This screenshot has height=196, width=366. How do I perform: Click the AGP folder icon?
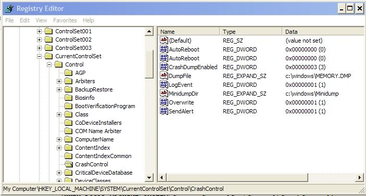[68, 73]
